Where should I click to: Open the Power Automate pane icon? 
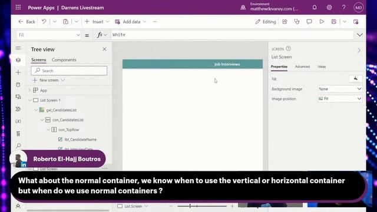pos(18,109)
